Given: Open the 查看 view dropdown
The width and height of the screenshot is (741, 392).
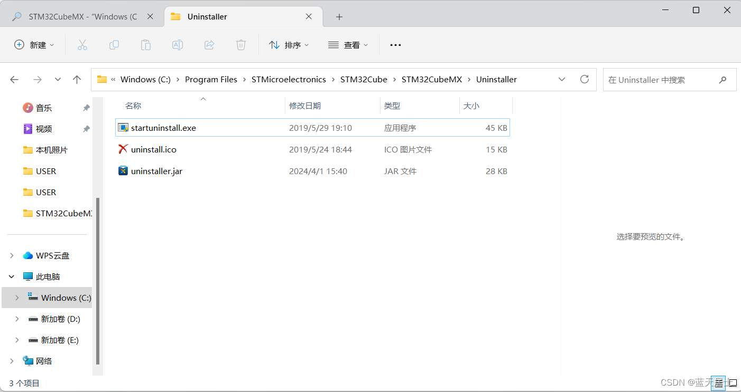Looking at the screenshot, I should pos(348,45).
